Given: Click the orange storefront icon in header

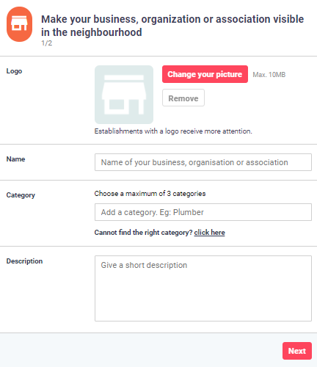Looking at the screenshot, I should click(19, 24).
